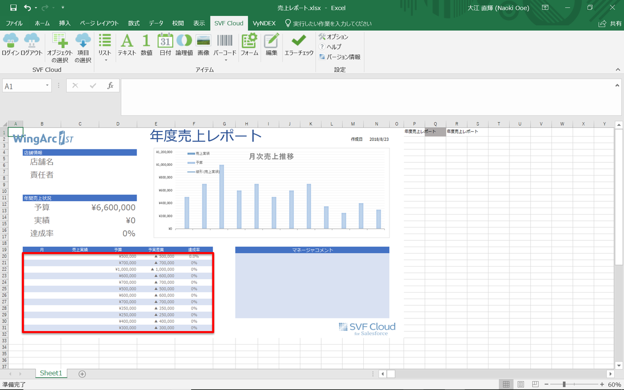Select row header 20
This screenshot has width=624, height=390.
[x=4, y=256]
